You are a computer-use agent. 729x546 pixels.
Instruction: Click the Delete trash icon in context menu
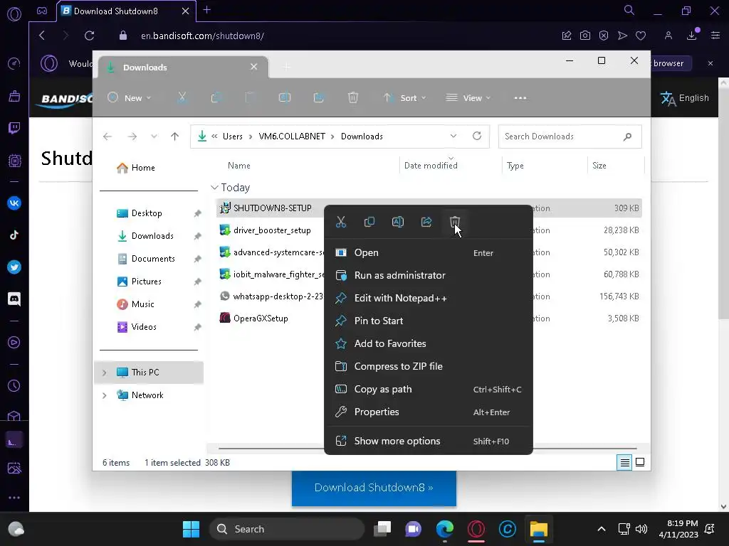(455, 222)
